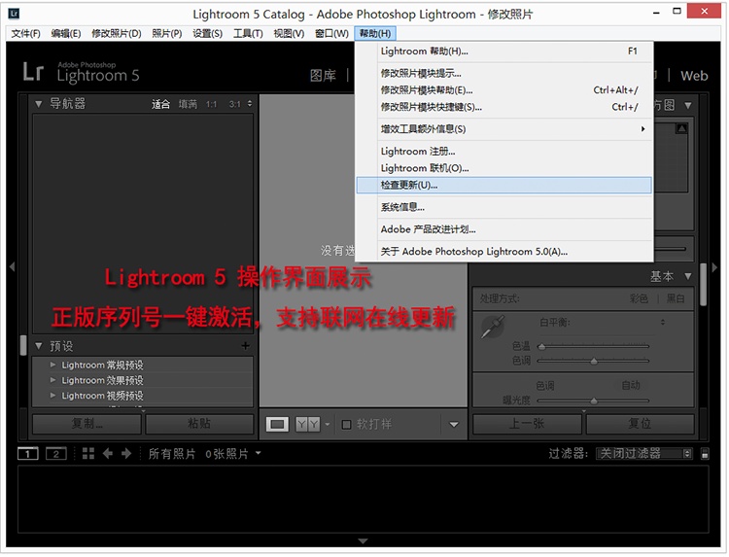The image size is (729, 557).
Task: Set navigator zoom to 3:1
Action: tap(235, 104)
